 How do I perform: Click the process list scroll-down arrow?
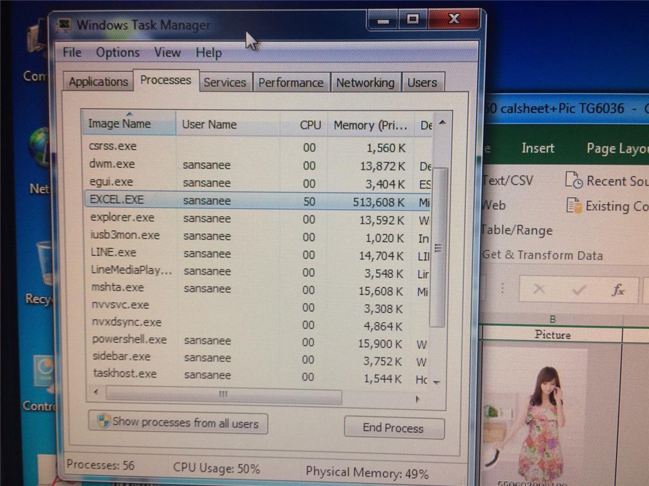point(437,382)
